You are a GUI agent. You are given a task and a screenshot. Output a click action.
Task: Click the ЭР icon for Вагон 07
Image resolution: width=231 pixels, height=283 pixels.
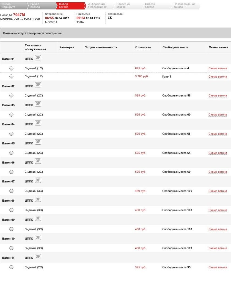38,180
